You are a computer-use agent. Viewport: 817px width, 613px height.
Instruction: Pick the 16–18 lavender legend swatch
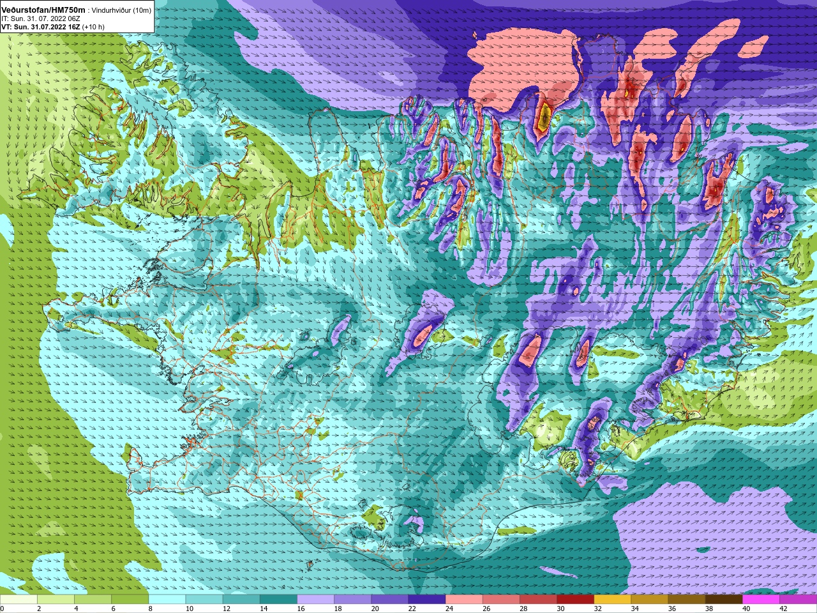click(315, 599)
